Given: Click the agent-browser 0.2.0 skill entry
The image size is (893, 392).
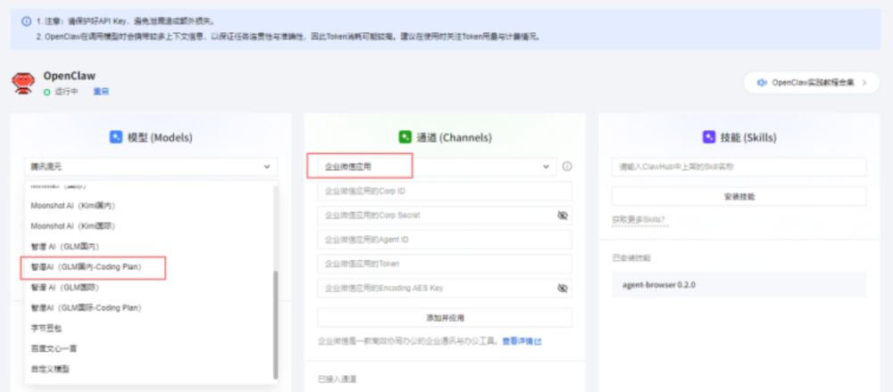Looking at the screenshot, I should pos(739,284).
